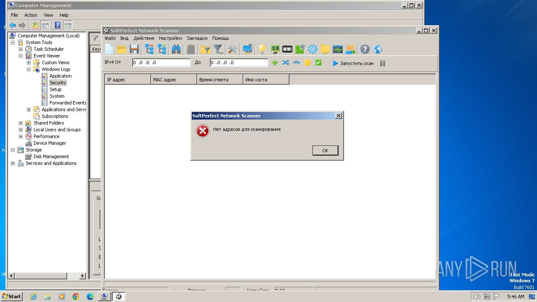Screen dimensions: 537x302
Task: Click the shared network folder icon
Action: (325, 49)
